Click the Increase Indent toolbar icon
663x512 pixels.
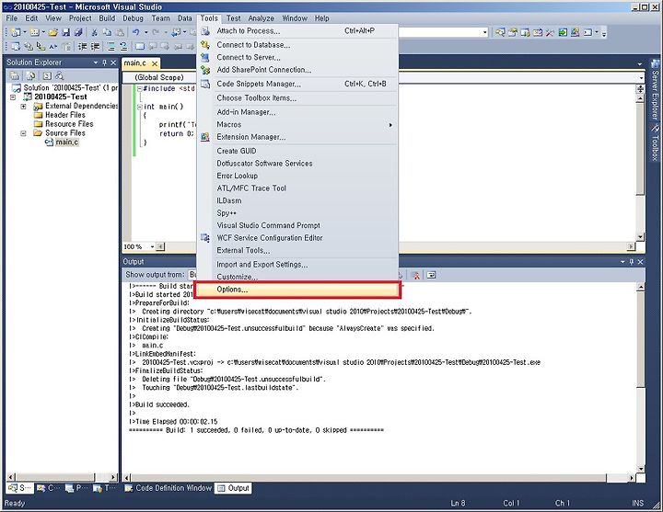(x=95, y=47)
